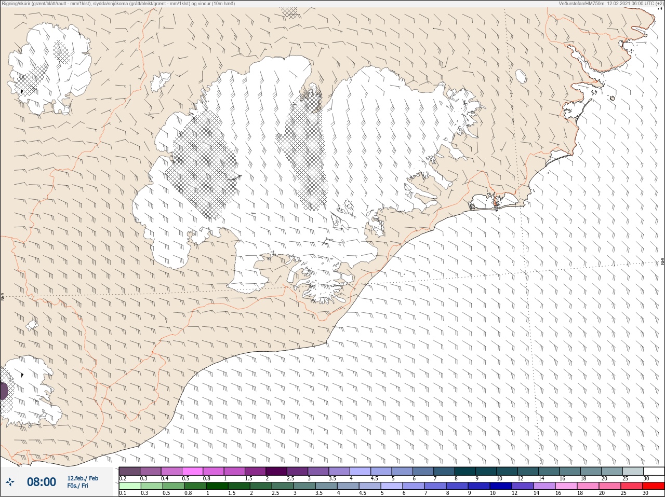Image resolution: width=665 pixels, height=497 pixels.
Task: Pick the light pink 16–18 swatch in 0.1-scale
Action: pos(566,486)
